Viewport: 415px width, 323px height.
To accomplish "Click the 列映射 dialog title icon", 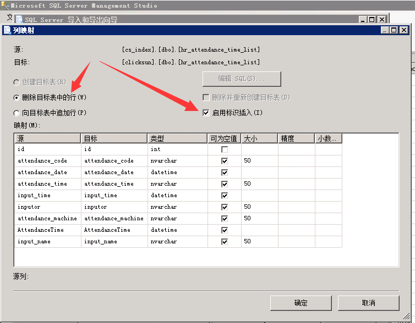I will [x=7, y=30].
